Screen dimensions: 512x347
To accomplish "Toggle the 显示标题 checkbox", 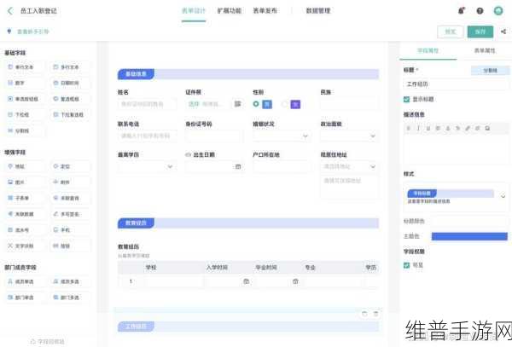I will [406, 99].
